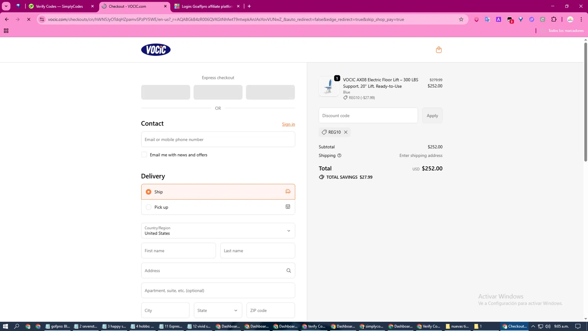Select the Pick up delivery option
The height and width of the screenshot is (331, 588).
(218, 207)
